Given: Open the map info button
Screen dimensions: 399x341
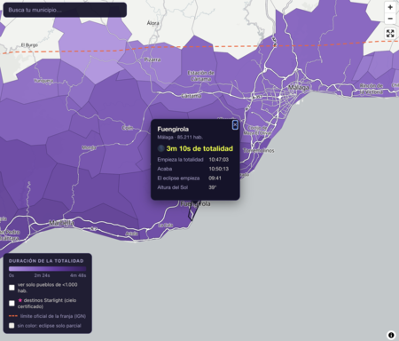Looking at the screenshot, I should [x=391, y=335].
